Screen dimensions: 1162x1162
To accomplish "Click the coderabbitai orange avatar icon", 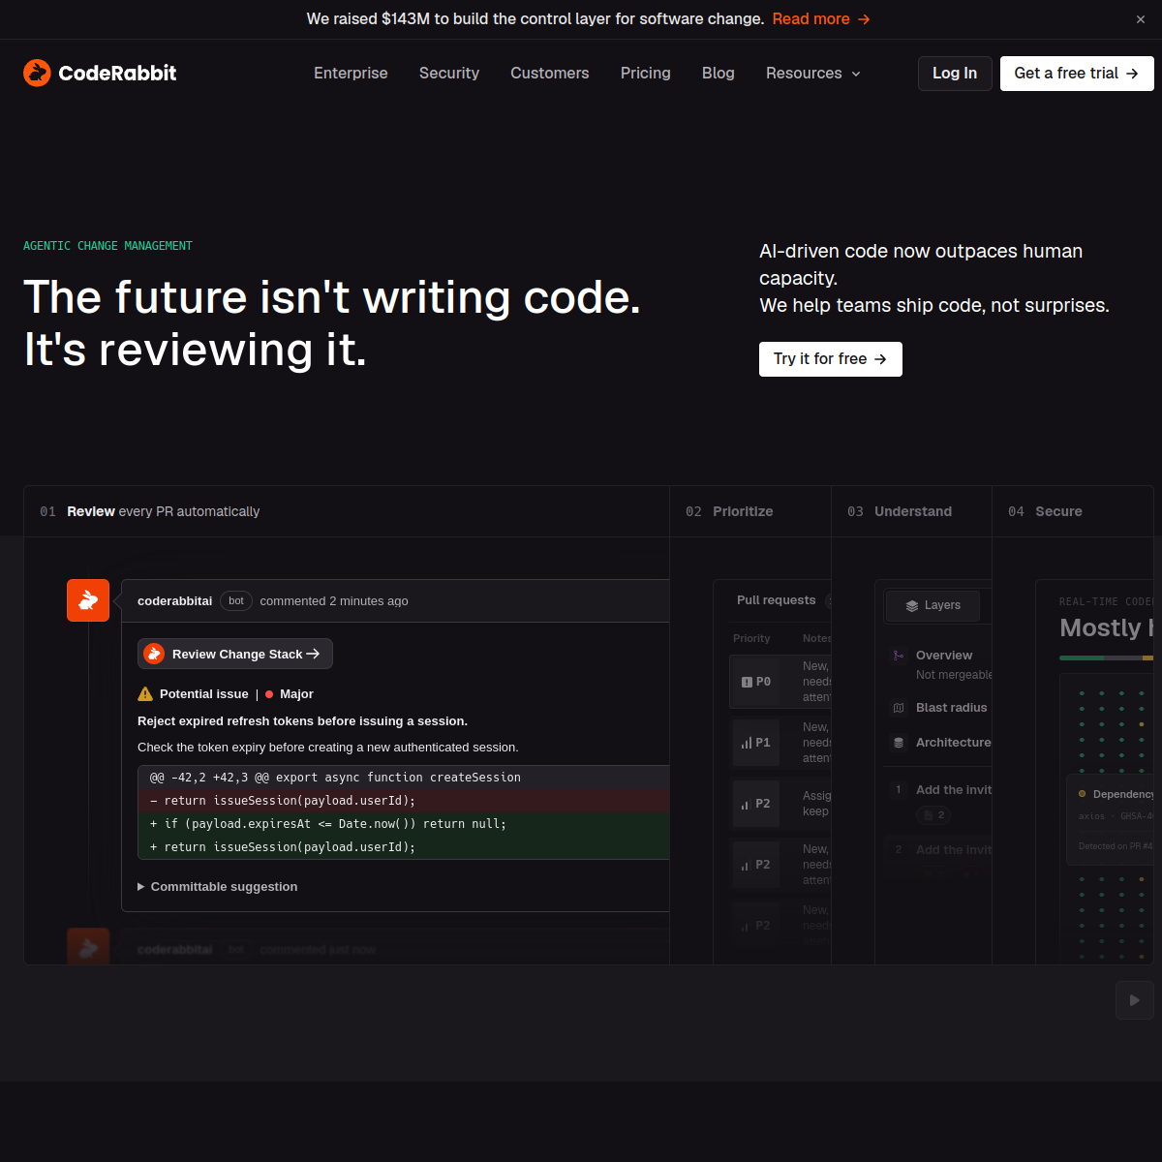I will point(88,600).
